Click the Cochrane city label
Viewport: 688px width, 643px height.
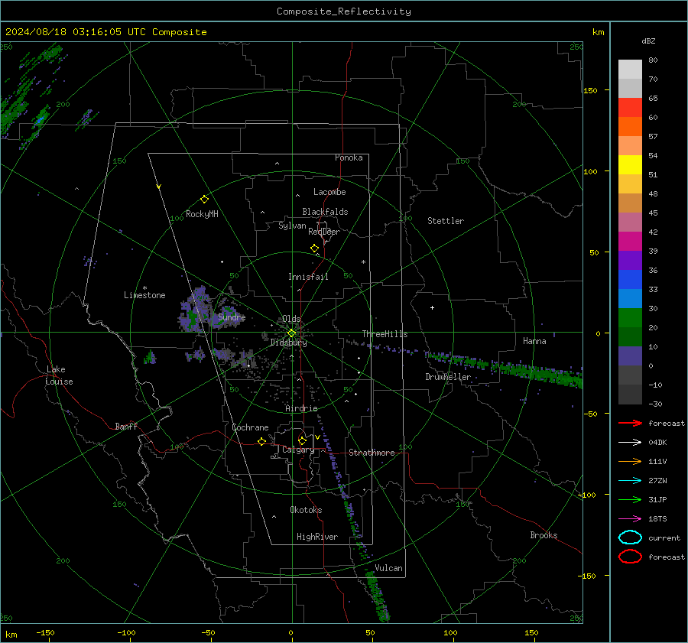coord(250,427)
